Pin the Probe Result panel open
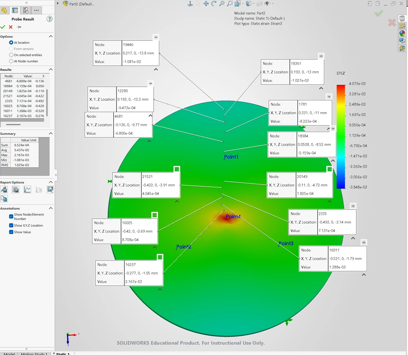Image resolution: width=408 pixels, height=355 pixels. pos(19,27)
